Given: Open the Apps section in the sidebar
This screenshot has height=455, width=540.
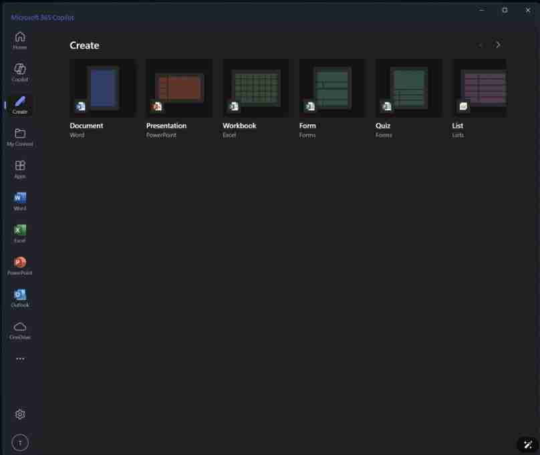Looking at the screenshot, I should tap(20, 169).
